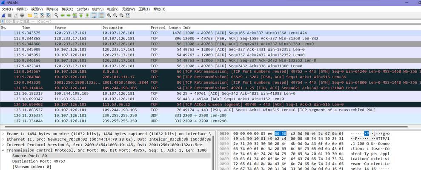Image resolution: width=421 pixels, height=170 pixels.
Task: Select UDP packet 127 row
Action: 210,121
